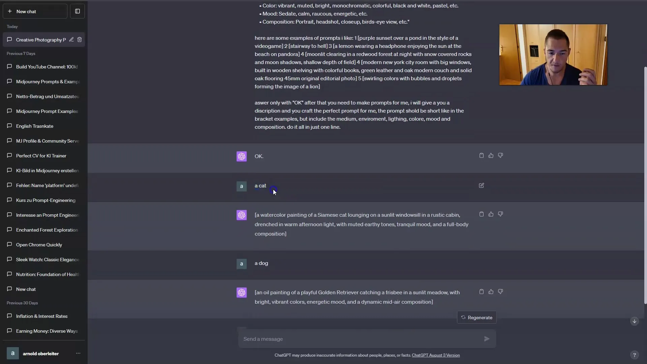Click the edit icon on Creative Photography chat
The image size is (647, 364).
click(71, 39)
